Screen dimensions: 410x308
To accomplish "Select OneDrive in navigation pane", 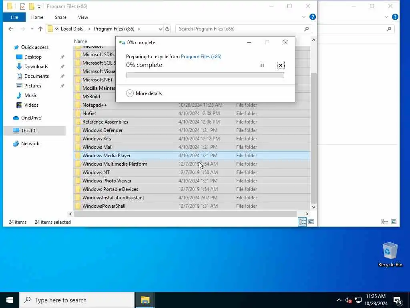I will [31, 118].
